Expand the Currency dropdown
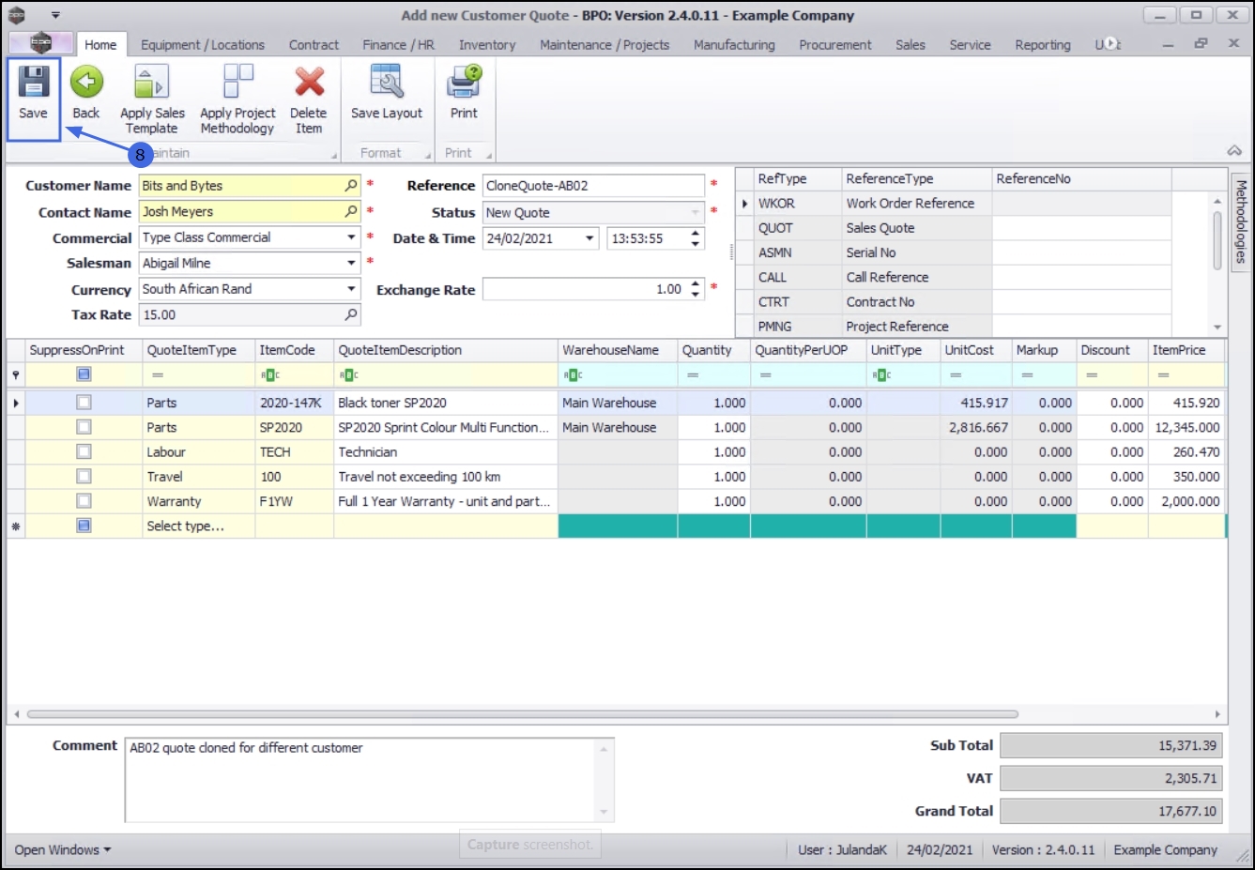This screenshot has width=1255, height=870. coord(351,289)
